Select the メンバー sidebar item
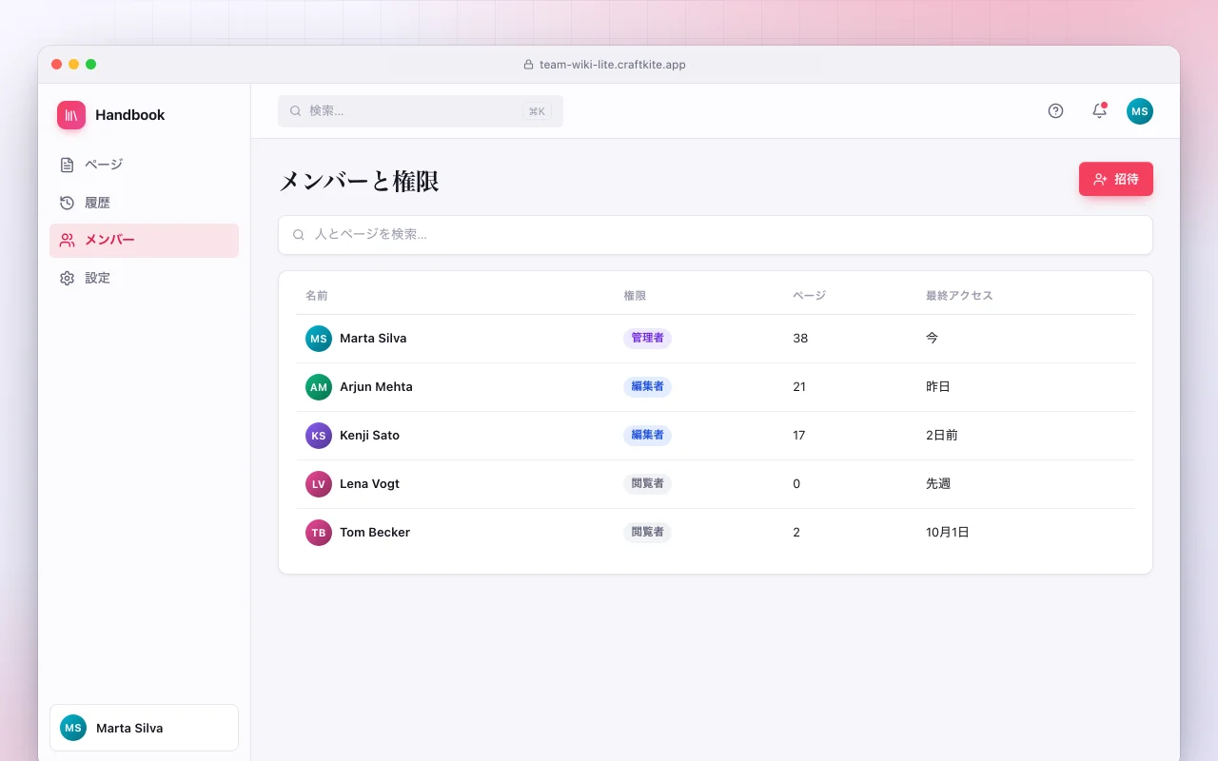 (144, 241)
